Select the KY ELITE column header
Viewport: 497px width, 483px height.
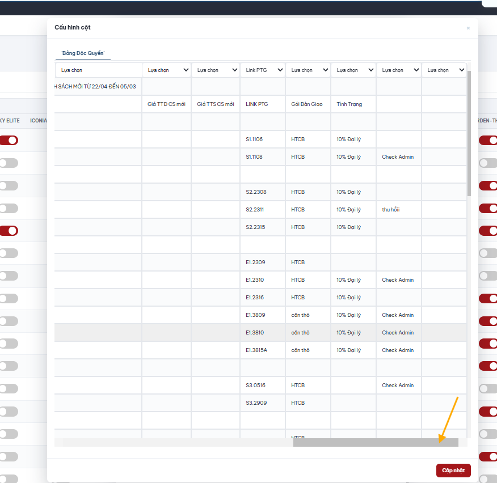pyautogui.click(x=10, y=121)
